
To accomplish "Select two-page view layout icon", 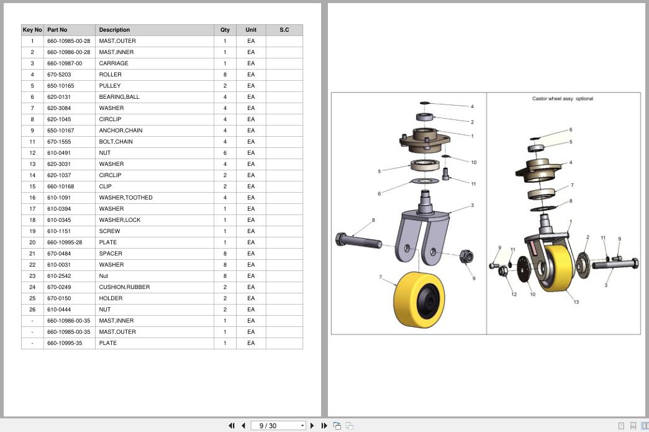I will point(645,425).
